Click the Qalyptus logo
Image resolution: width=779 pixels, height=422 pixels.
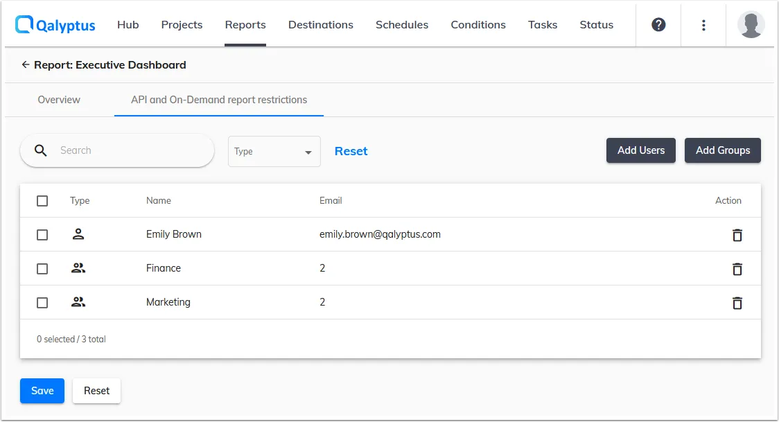55,25
